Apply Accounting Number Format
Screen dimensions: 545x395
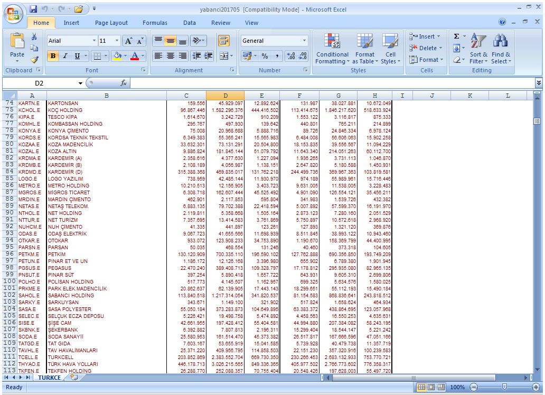click(247, 55)
